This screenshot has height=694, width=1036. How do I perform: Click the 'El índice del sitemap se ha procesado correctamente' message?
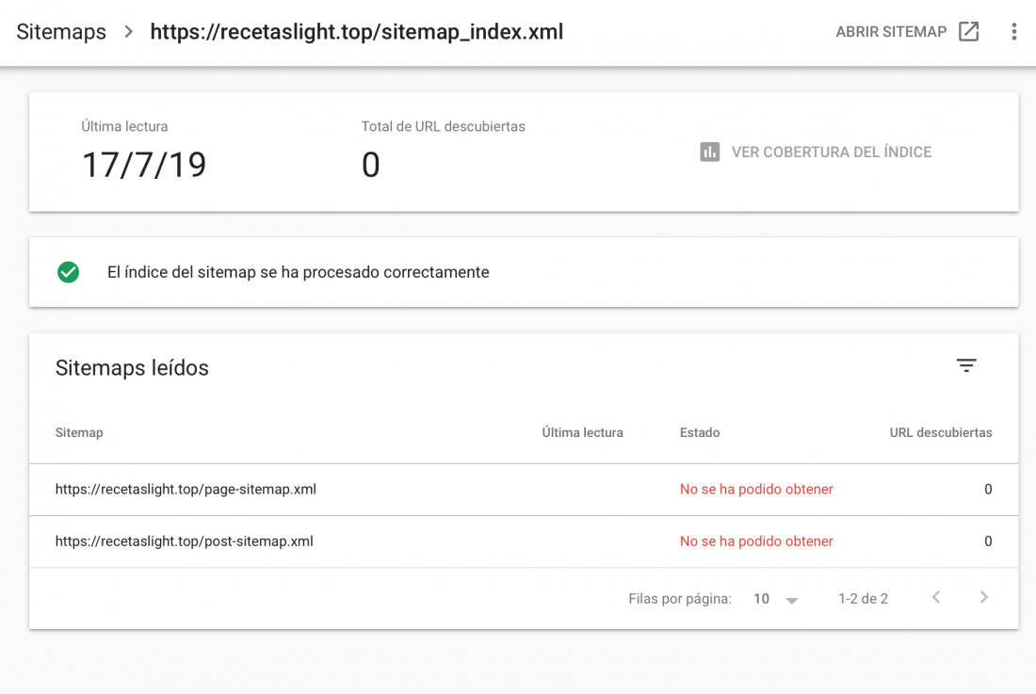pos(298,272)
